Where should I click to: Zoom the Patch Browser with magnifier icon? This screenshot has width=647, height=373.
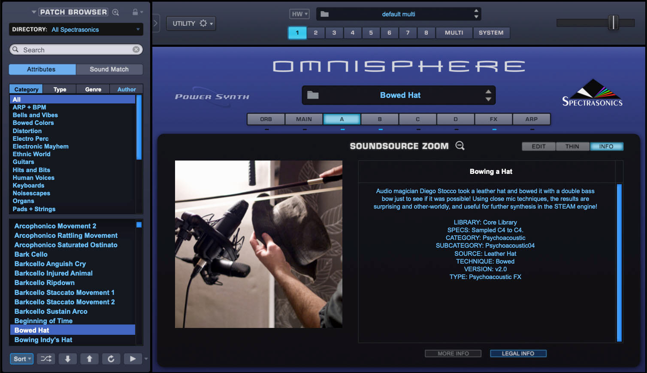[x=115, y=12]
